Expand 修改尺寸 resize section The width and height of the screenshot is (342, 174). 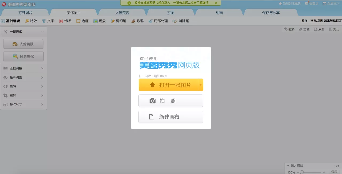point(24,104)
